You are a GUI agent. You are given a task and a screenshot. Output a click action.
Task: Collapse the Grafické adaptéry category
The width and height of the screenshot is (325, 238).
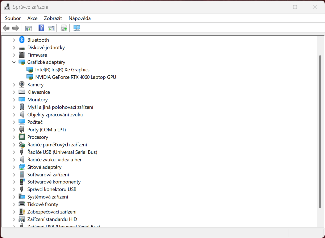tap(14, 62)
